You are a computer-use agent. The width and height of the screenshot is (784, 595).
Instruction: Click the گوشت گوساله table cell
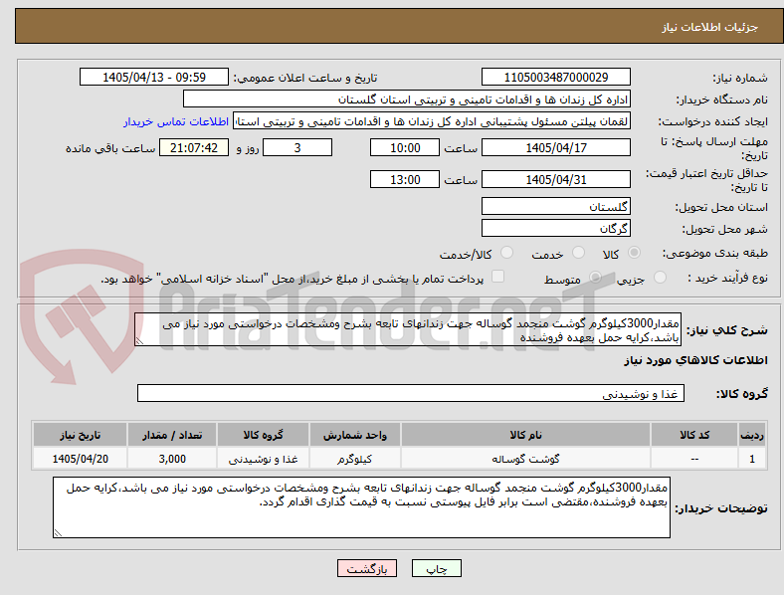(x=525, y=459)
